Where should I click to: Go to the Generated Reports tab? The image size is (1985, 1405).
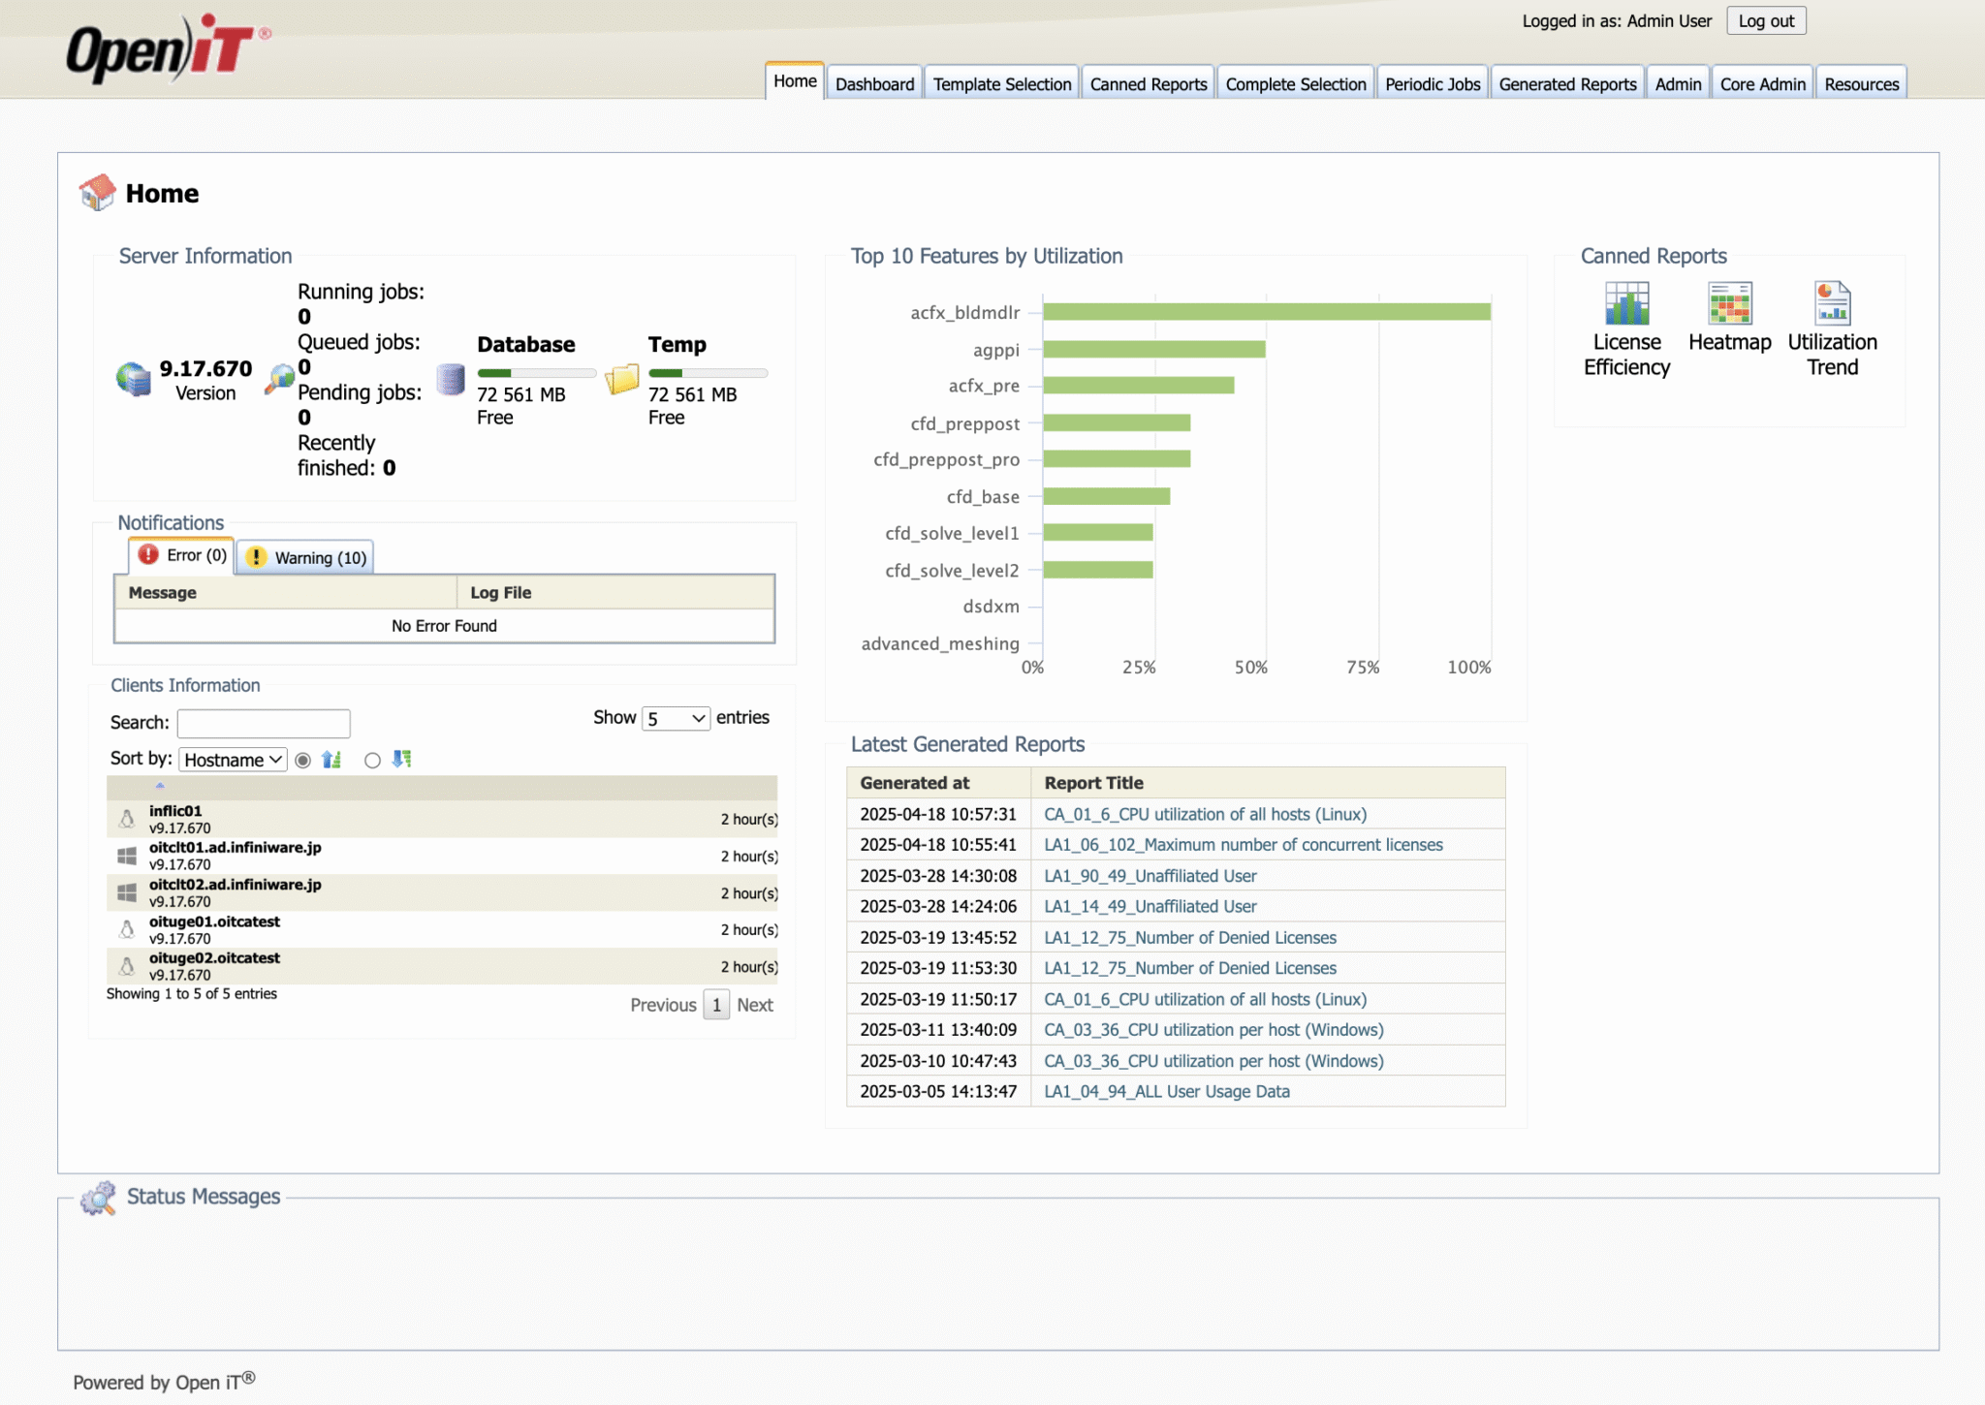coord(1566,84)
